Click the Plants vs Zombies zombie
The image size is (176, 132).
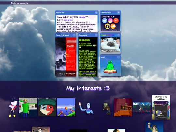107,109
